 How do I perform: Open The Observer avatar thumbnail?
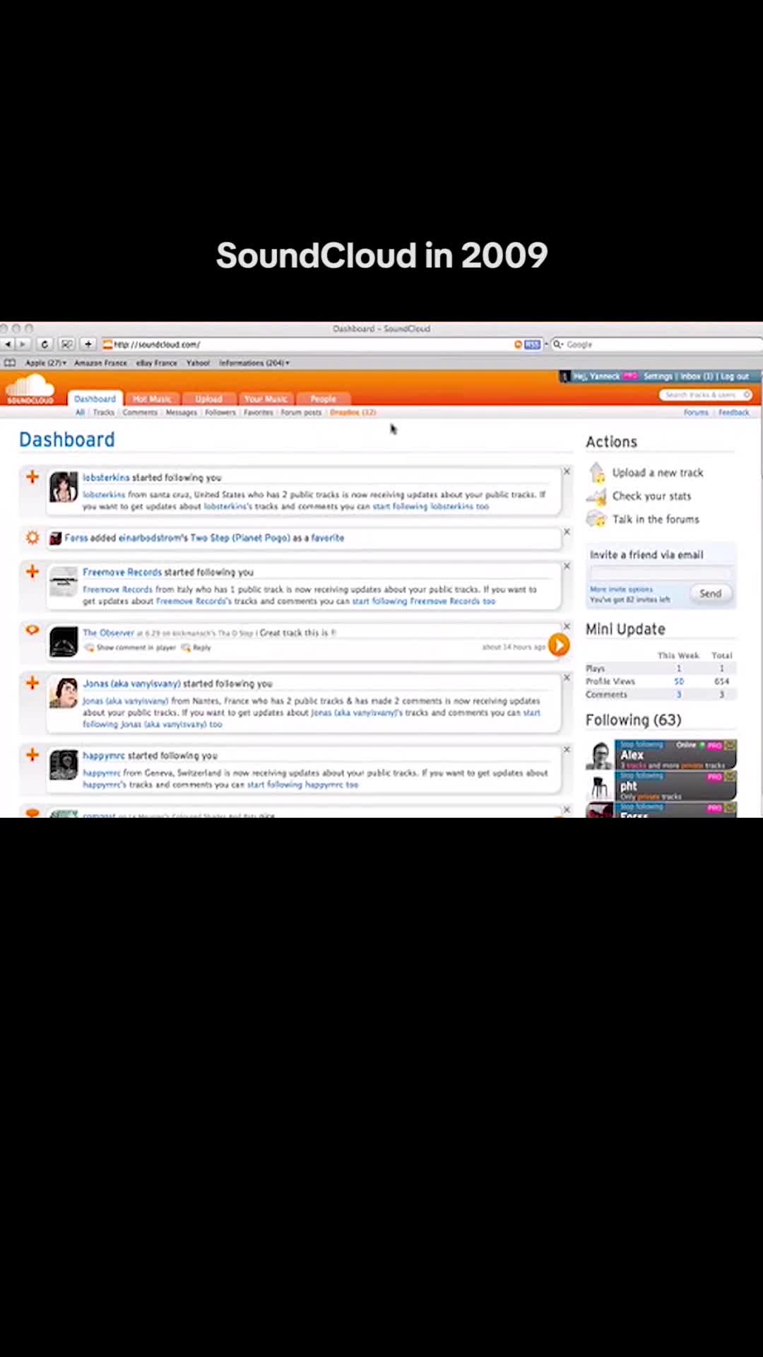(64, 642)
